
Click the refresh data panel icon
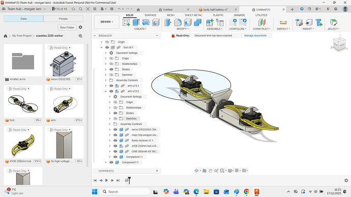click(x=73, y=9)
